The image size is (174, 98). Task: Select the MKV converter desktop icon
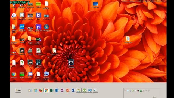tap(38, 16)
